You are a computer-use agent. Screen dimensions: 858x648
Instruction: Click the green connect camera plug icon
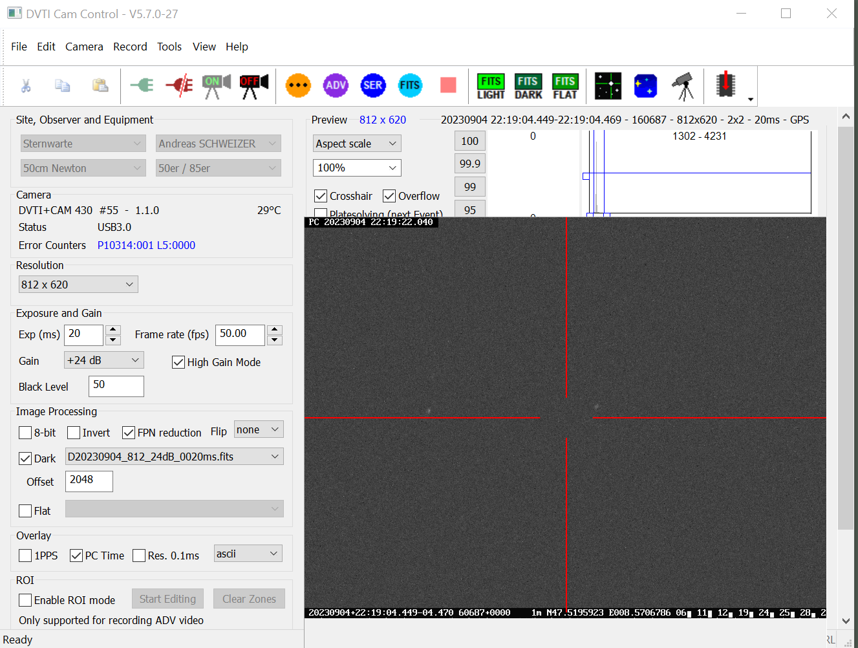pos(142,85)
